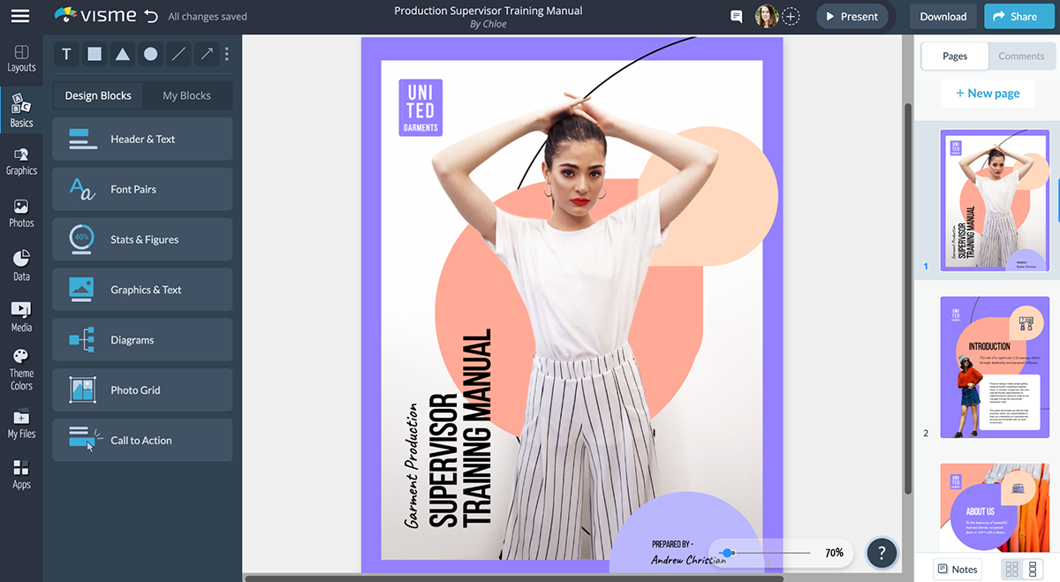Select the Text tool
Image resolution: width=1060 pixels, height=582 pixels.
(65, 54)
